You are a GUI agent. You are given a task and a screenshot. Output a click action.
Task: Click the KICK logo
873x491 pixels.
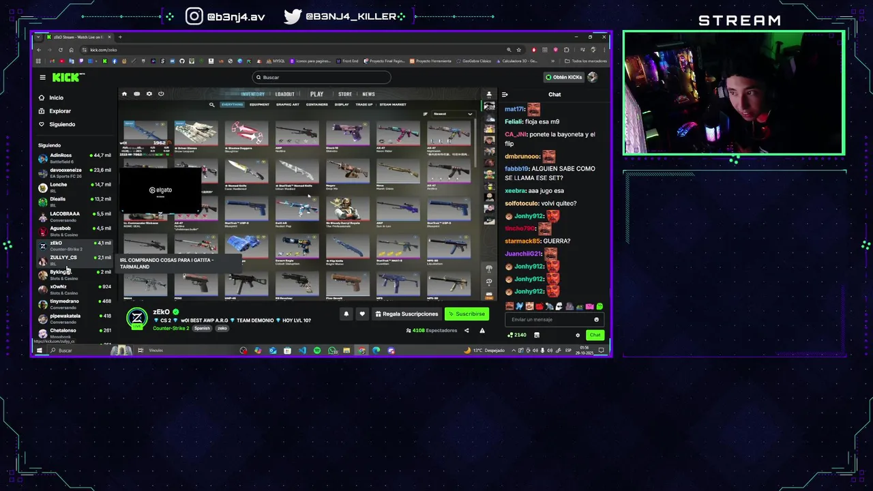68,78
